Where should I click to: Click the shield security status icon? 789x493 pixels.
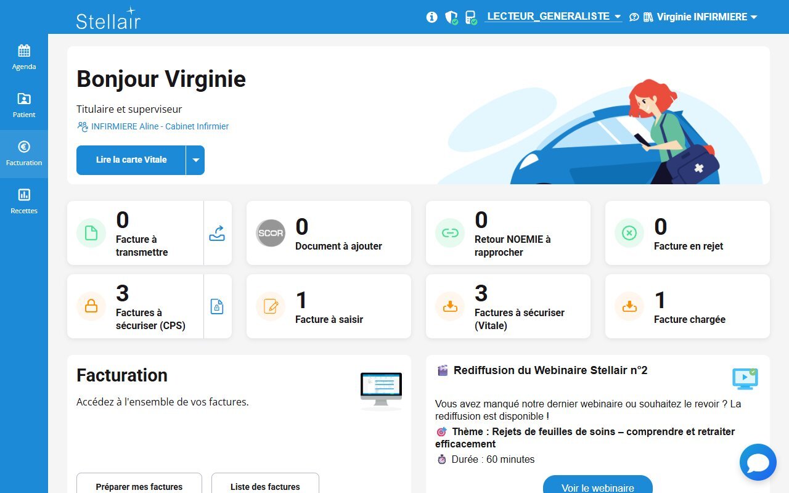point(451,17)
